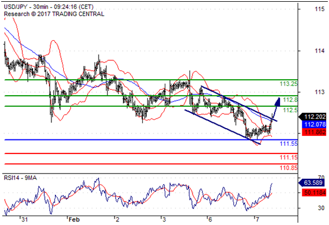Click the 31 date marker on the time axis
This screenshot has height=225, width=329.
click(25, 220)
